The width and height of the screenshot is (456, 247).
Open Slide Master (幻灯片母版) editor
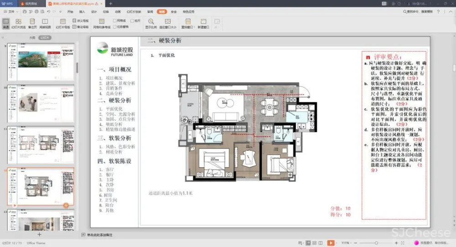click(x=63, y=23)
